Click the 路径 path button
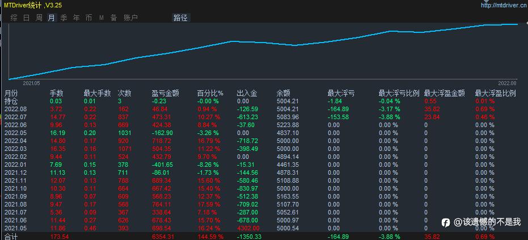The width and height of the screenshot is (528, 240). coord(181,18)
